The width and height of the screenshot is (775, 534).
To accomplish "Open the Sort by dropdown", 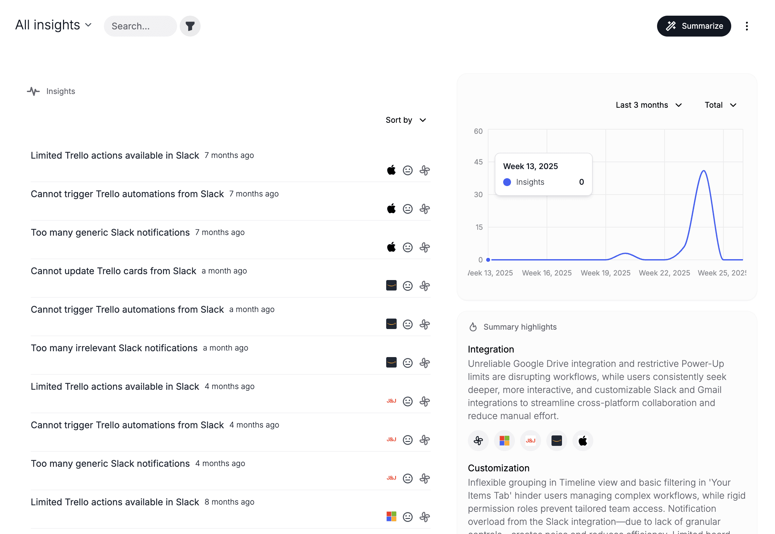I will (406, 120).
